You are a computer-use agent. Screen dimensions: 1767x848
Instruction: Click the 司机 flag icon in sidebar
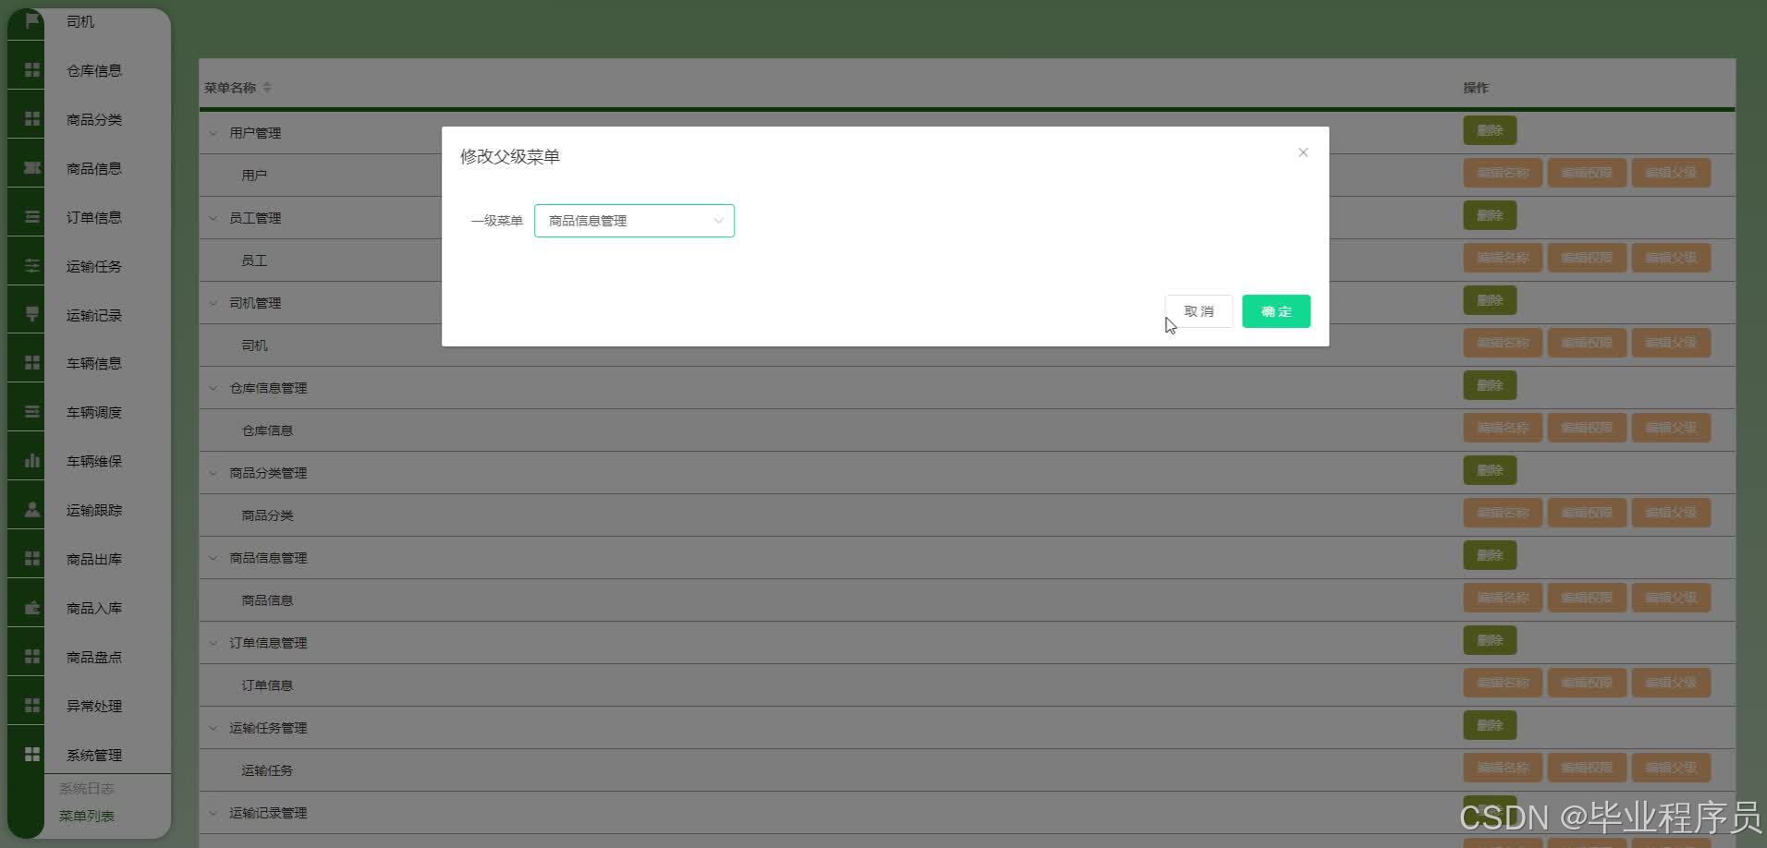point(32,20)
